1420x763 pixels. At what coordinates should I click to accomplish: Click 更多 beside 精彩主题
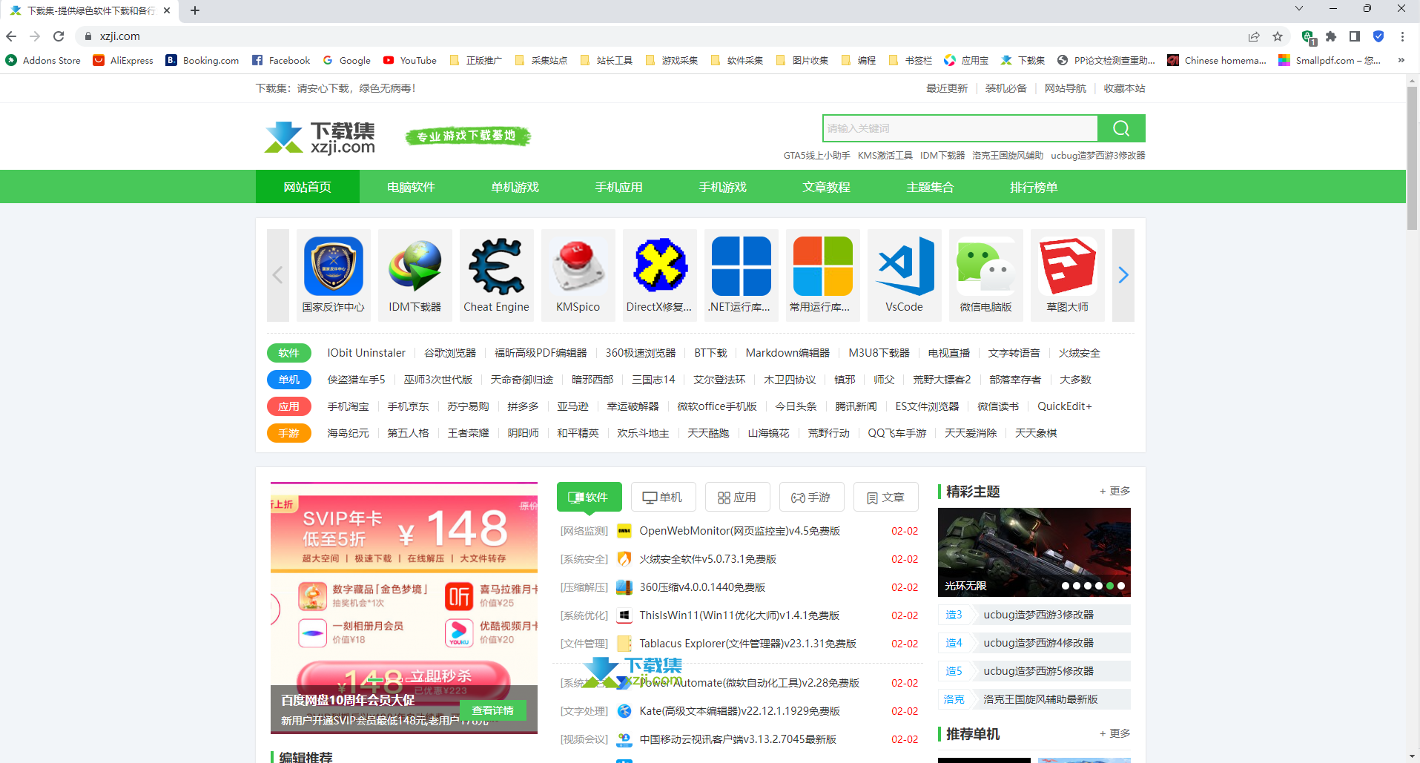pos(1114,491)
